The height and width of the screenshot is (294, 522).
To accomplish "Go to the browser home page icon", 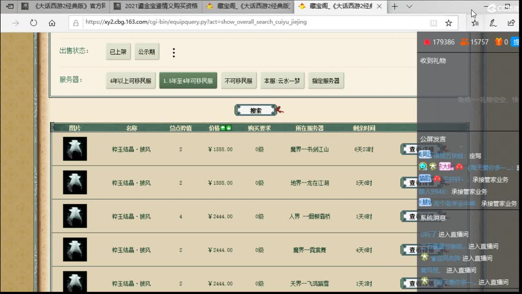I will click(52, 23).
